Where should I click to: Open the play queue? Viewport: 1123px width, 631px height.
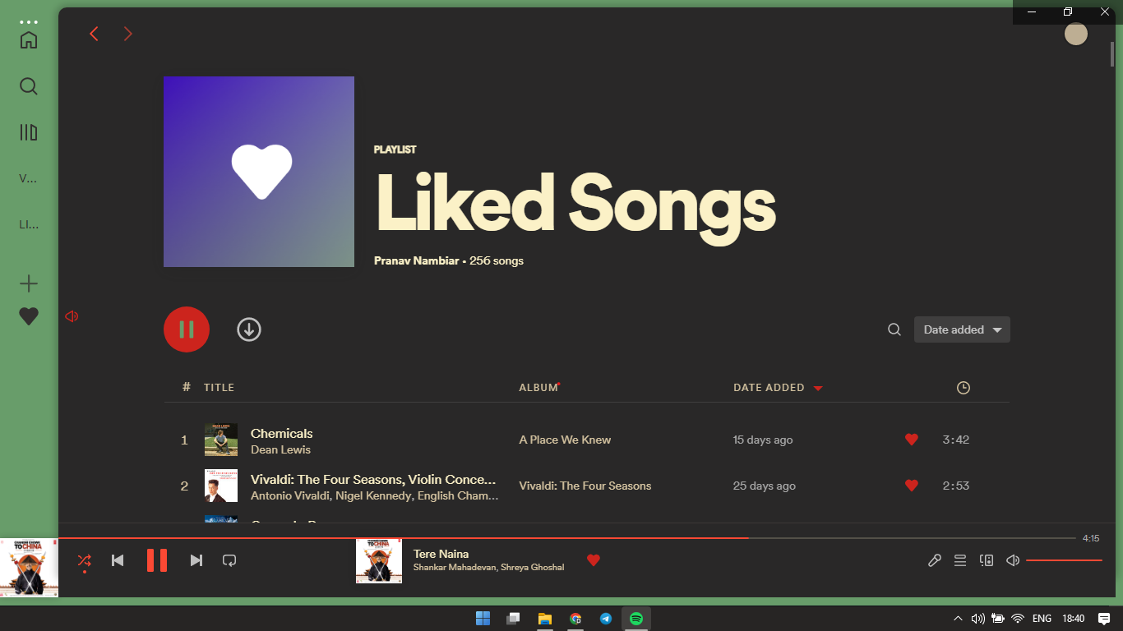[959, 560]
